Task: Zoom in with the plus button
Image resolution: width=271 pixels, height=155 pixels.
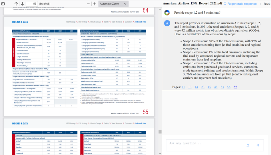Action: coord(95,4)
